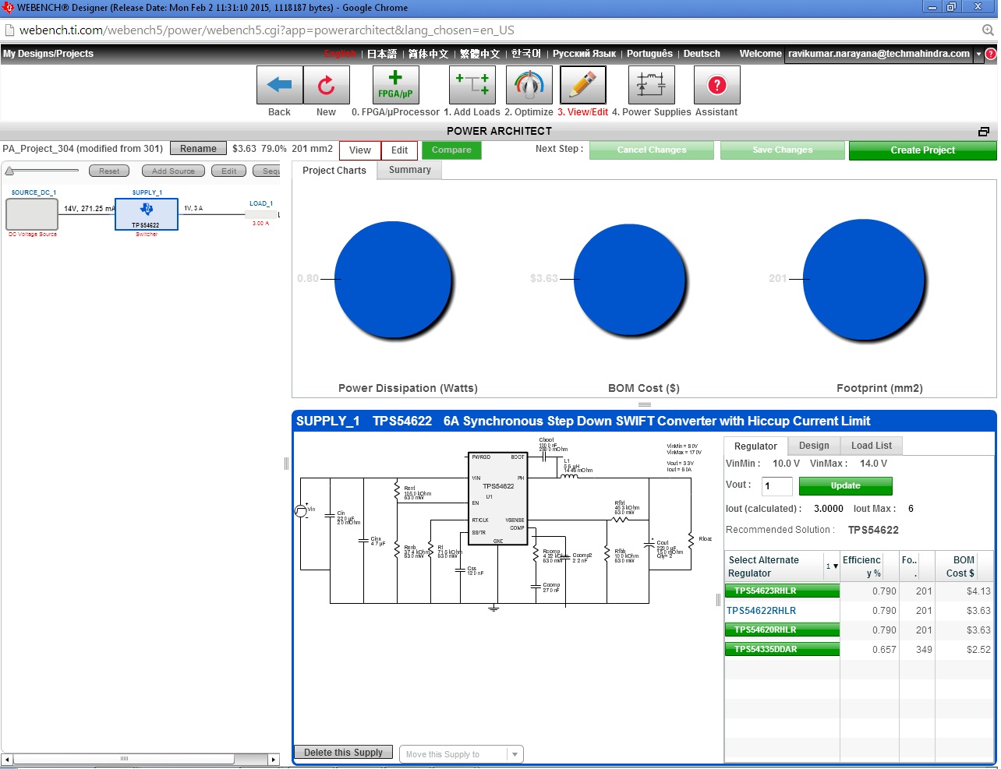Screen dimensions: 1001x769
Task: Click the Efficiency column header
Action: click(861, 566)
